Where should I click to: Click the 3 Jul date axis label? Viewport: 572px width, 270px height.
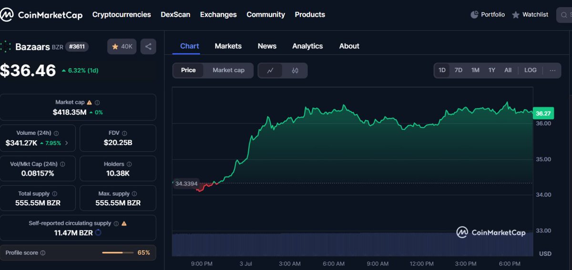[245, 264]
